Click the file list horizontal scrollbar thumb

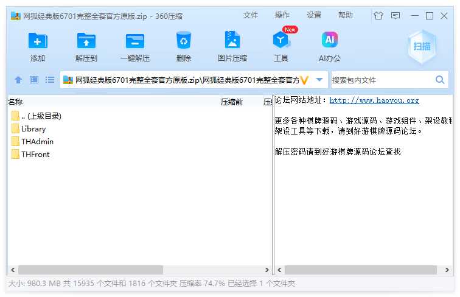91,270
